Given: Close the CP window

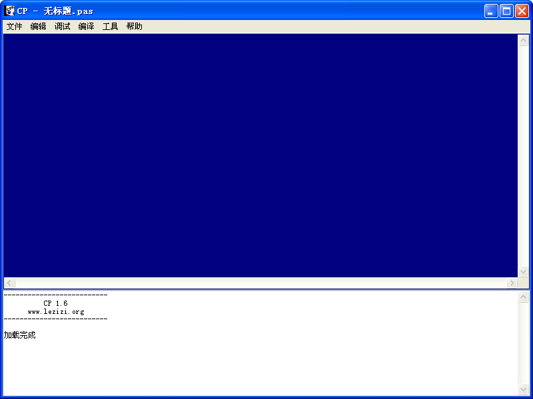Looking at the screenshot, I should [x=522, y=11].
